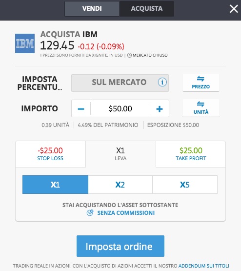Switch to the VENDI tab
241x271 pixels.
coord(92,9)
